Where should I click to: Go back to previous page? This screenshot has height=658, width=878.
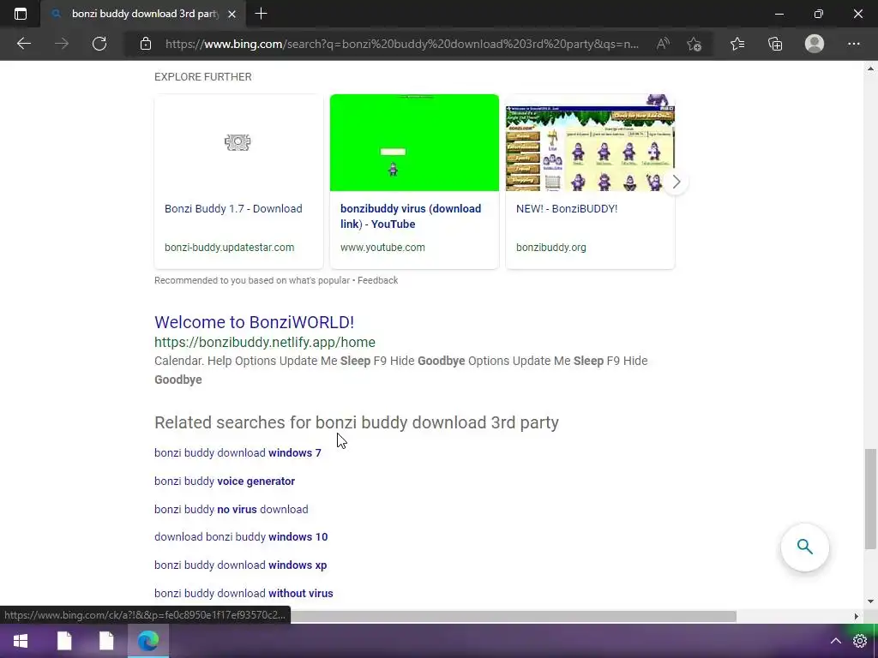point(23,44)
